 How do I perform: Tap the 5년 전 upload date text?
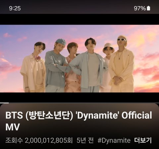click(85, 140)
